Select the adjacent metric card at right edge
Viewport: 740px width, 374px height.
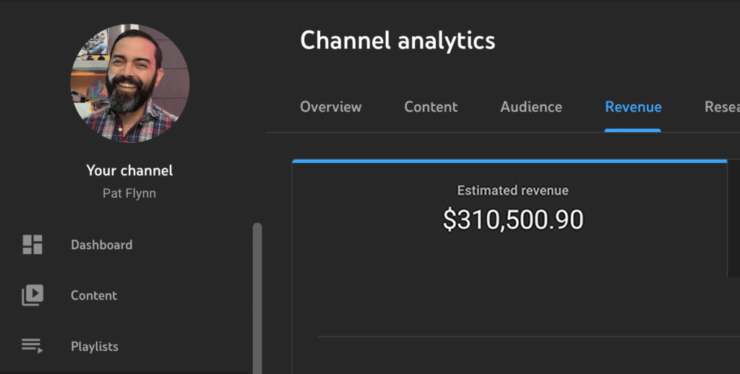pyautogui.click(x=734, y=217)
